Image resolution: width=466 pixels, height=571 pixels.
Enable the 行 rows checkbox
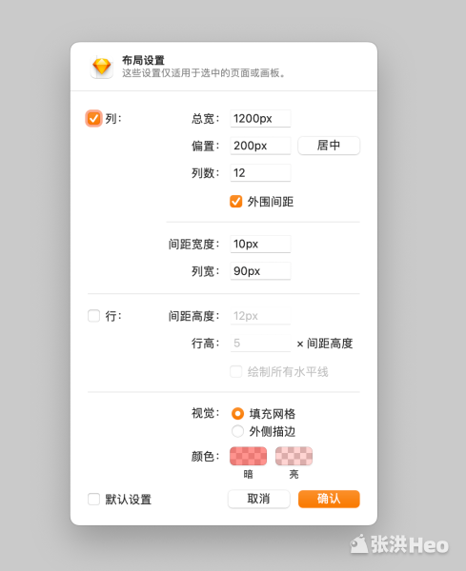click(93, 316)
